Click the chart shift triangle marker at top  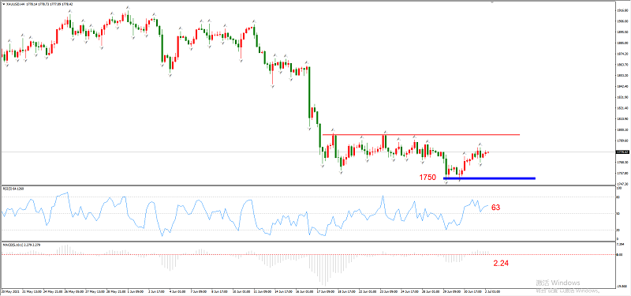coord(491,2)
